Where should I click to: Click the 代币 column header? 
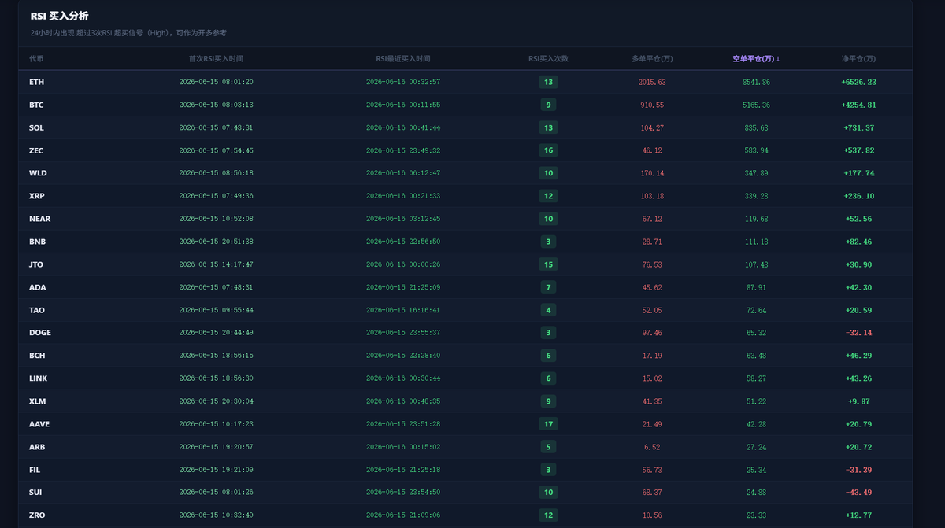36,59
